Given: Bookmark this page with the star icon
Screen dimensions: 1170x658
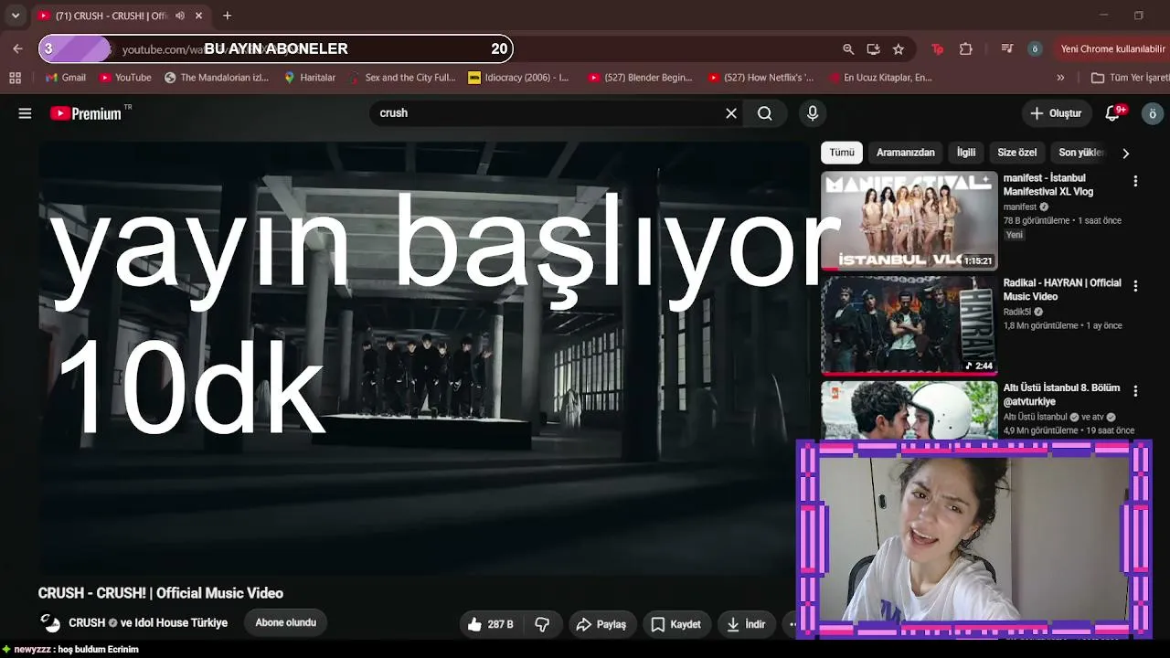Looking at the screenshot, I should (899, 49).
